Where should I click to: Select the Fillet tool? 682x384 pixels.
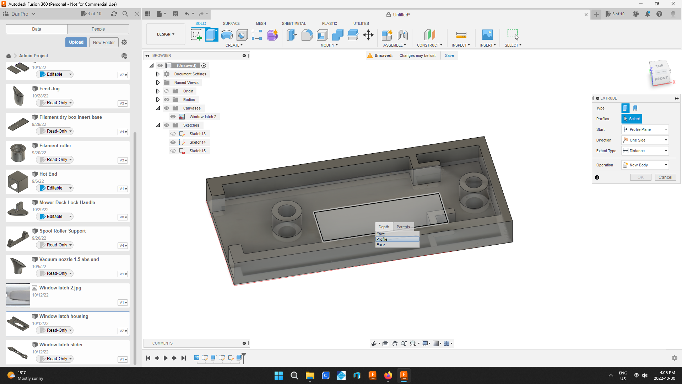point(307,35)
